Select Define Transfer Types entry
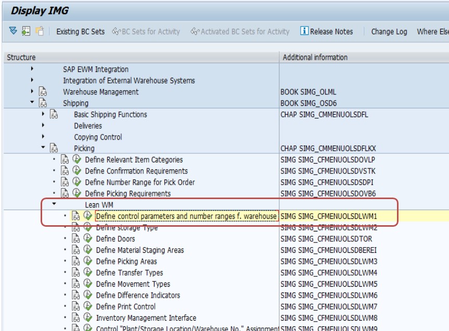Viewport: 449px width, 331px height. point(130,273)
